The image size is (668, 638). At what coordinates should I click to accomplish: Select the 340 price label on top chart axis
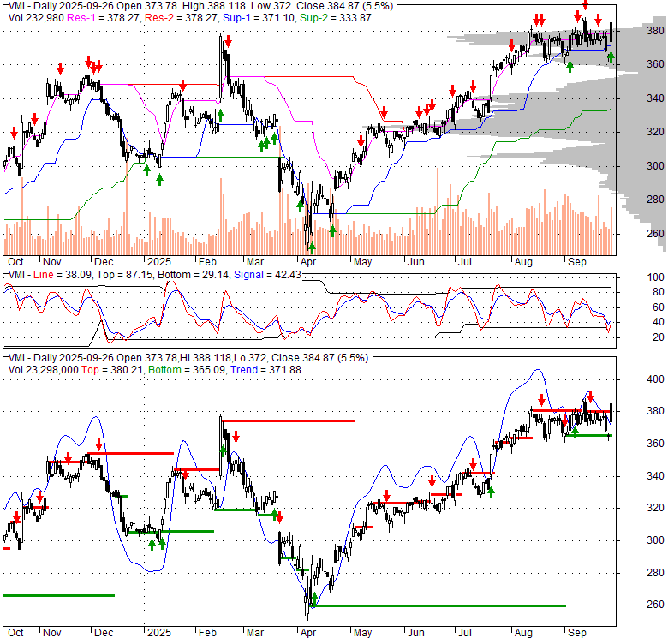[655, 98]
